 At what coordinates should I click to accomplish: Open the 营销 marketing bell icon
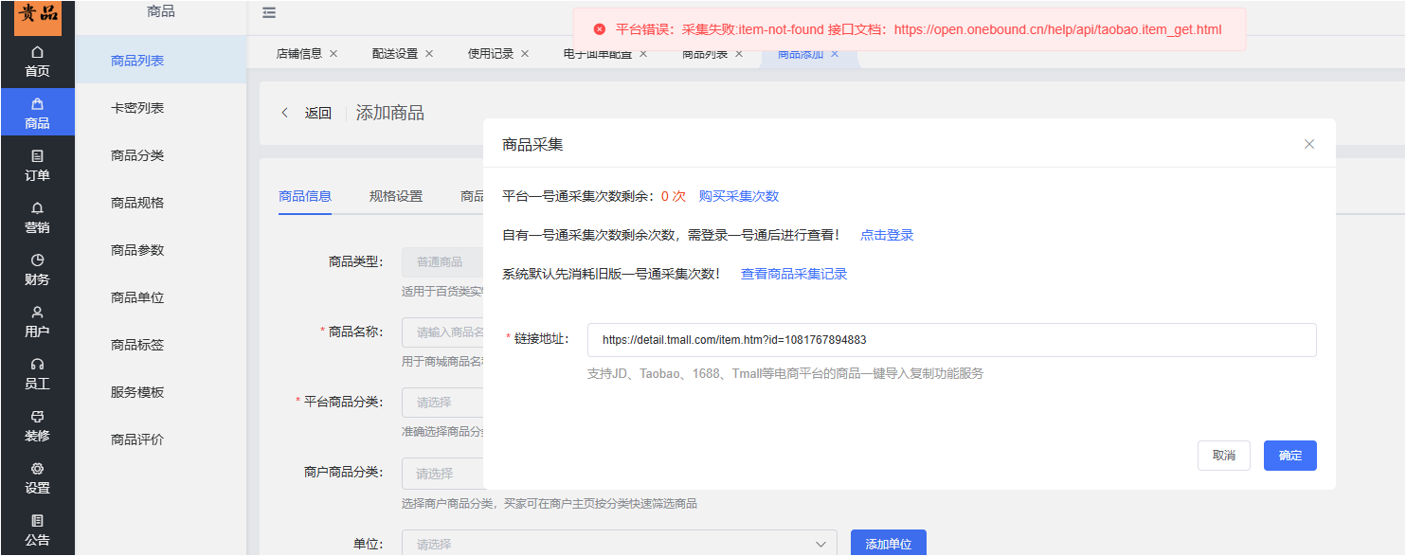click(37, 207)
